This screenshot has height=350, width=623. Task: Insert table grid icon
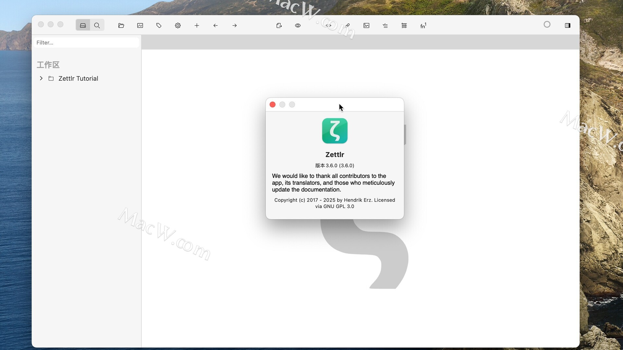(x=404, y=26)
